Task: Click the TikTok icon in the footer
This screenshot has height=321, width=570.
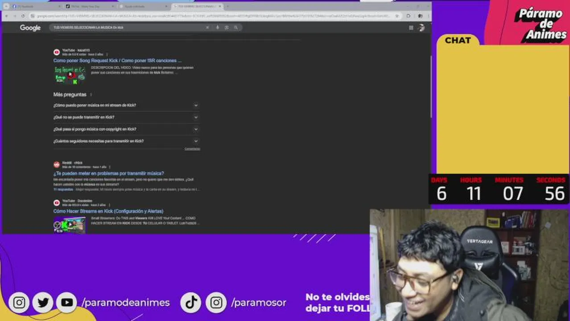Action: (191, 303)
